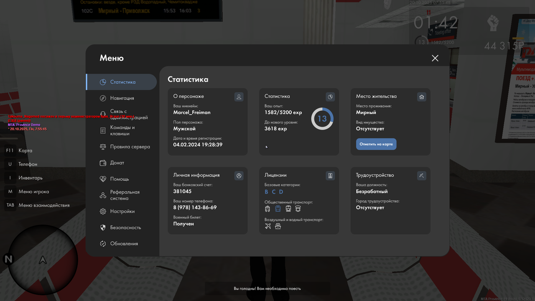
Task: Toggle the highlighted tram transport icon
Action: 278,208
